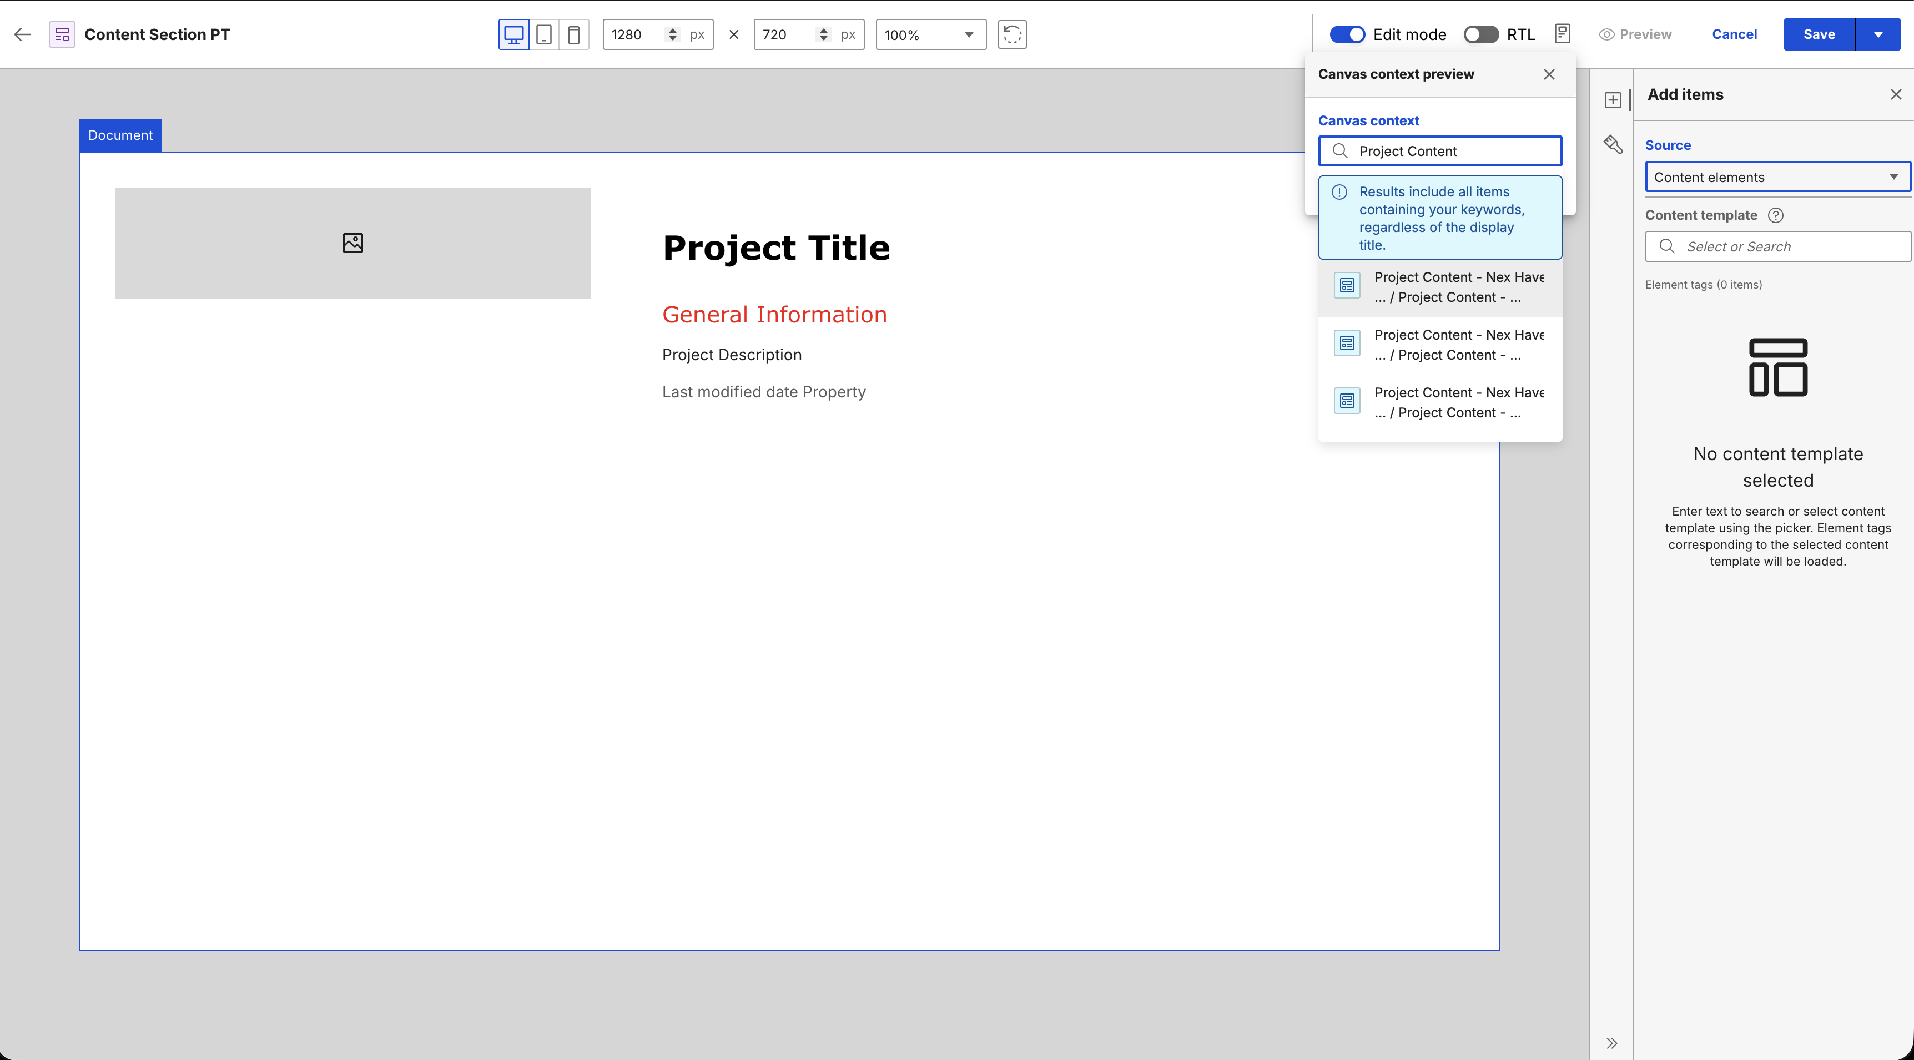The width and height of the screenshot is (1914, 1060).
Task: Select tablet viewport icon
Action: pyautogui.click(x=544, y=34)
